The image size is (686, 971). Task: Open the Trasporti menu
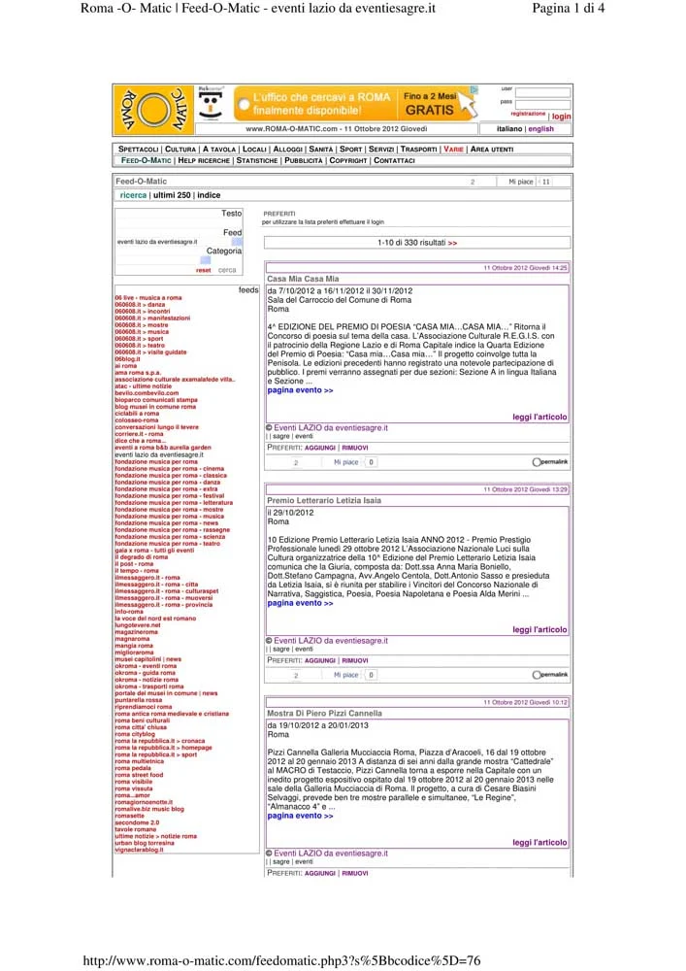[x=417, y=149]
